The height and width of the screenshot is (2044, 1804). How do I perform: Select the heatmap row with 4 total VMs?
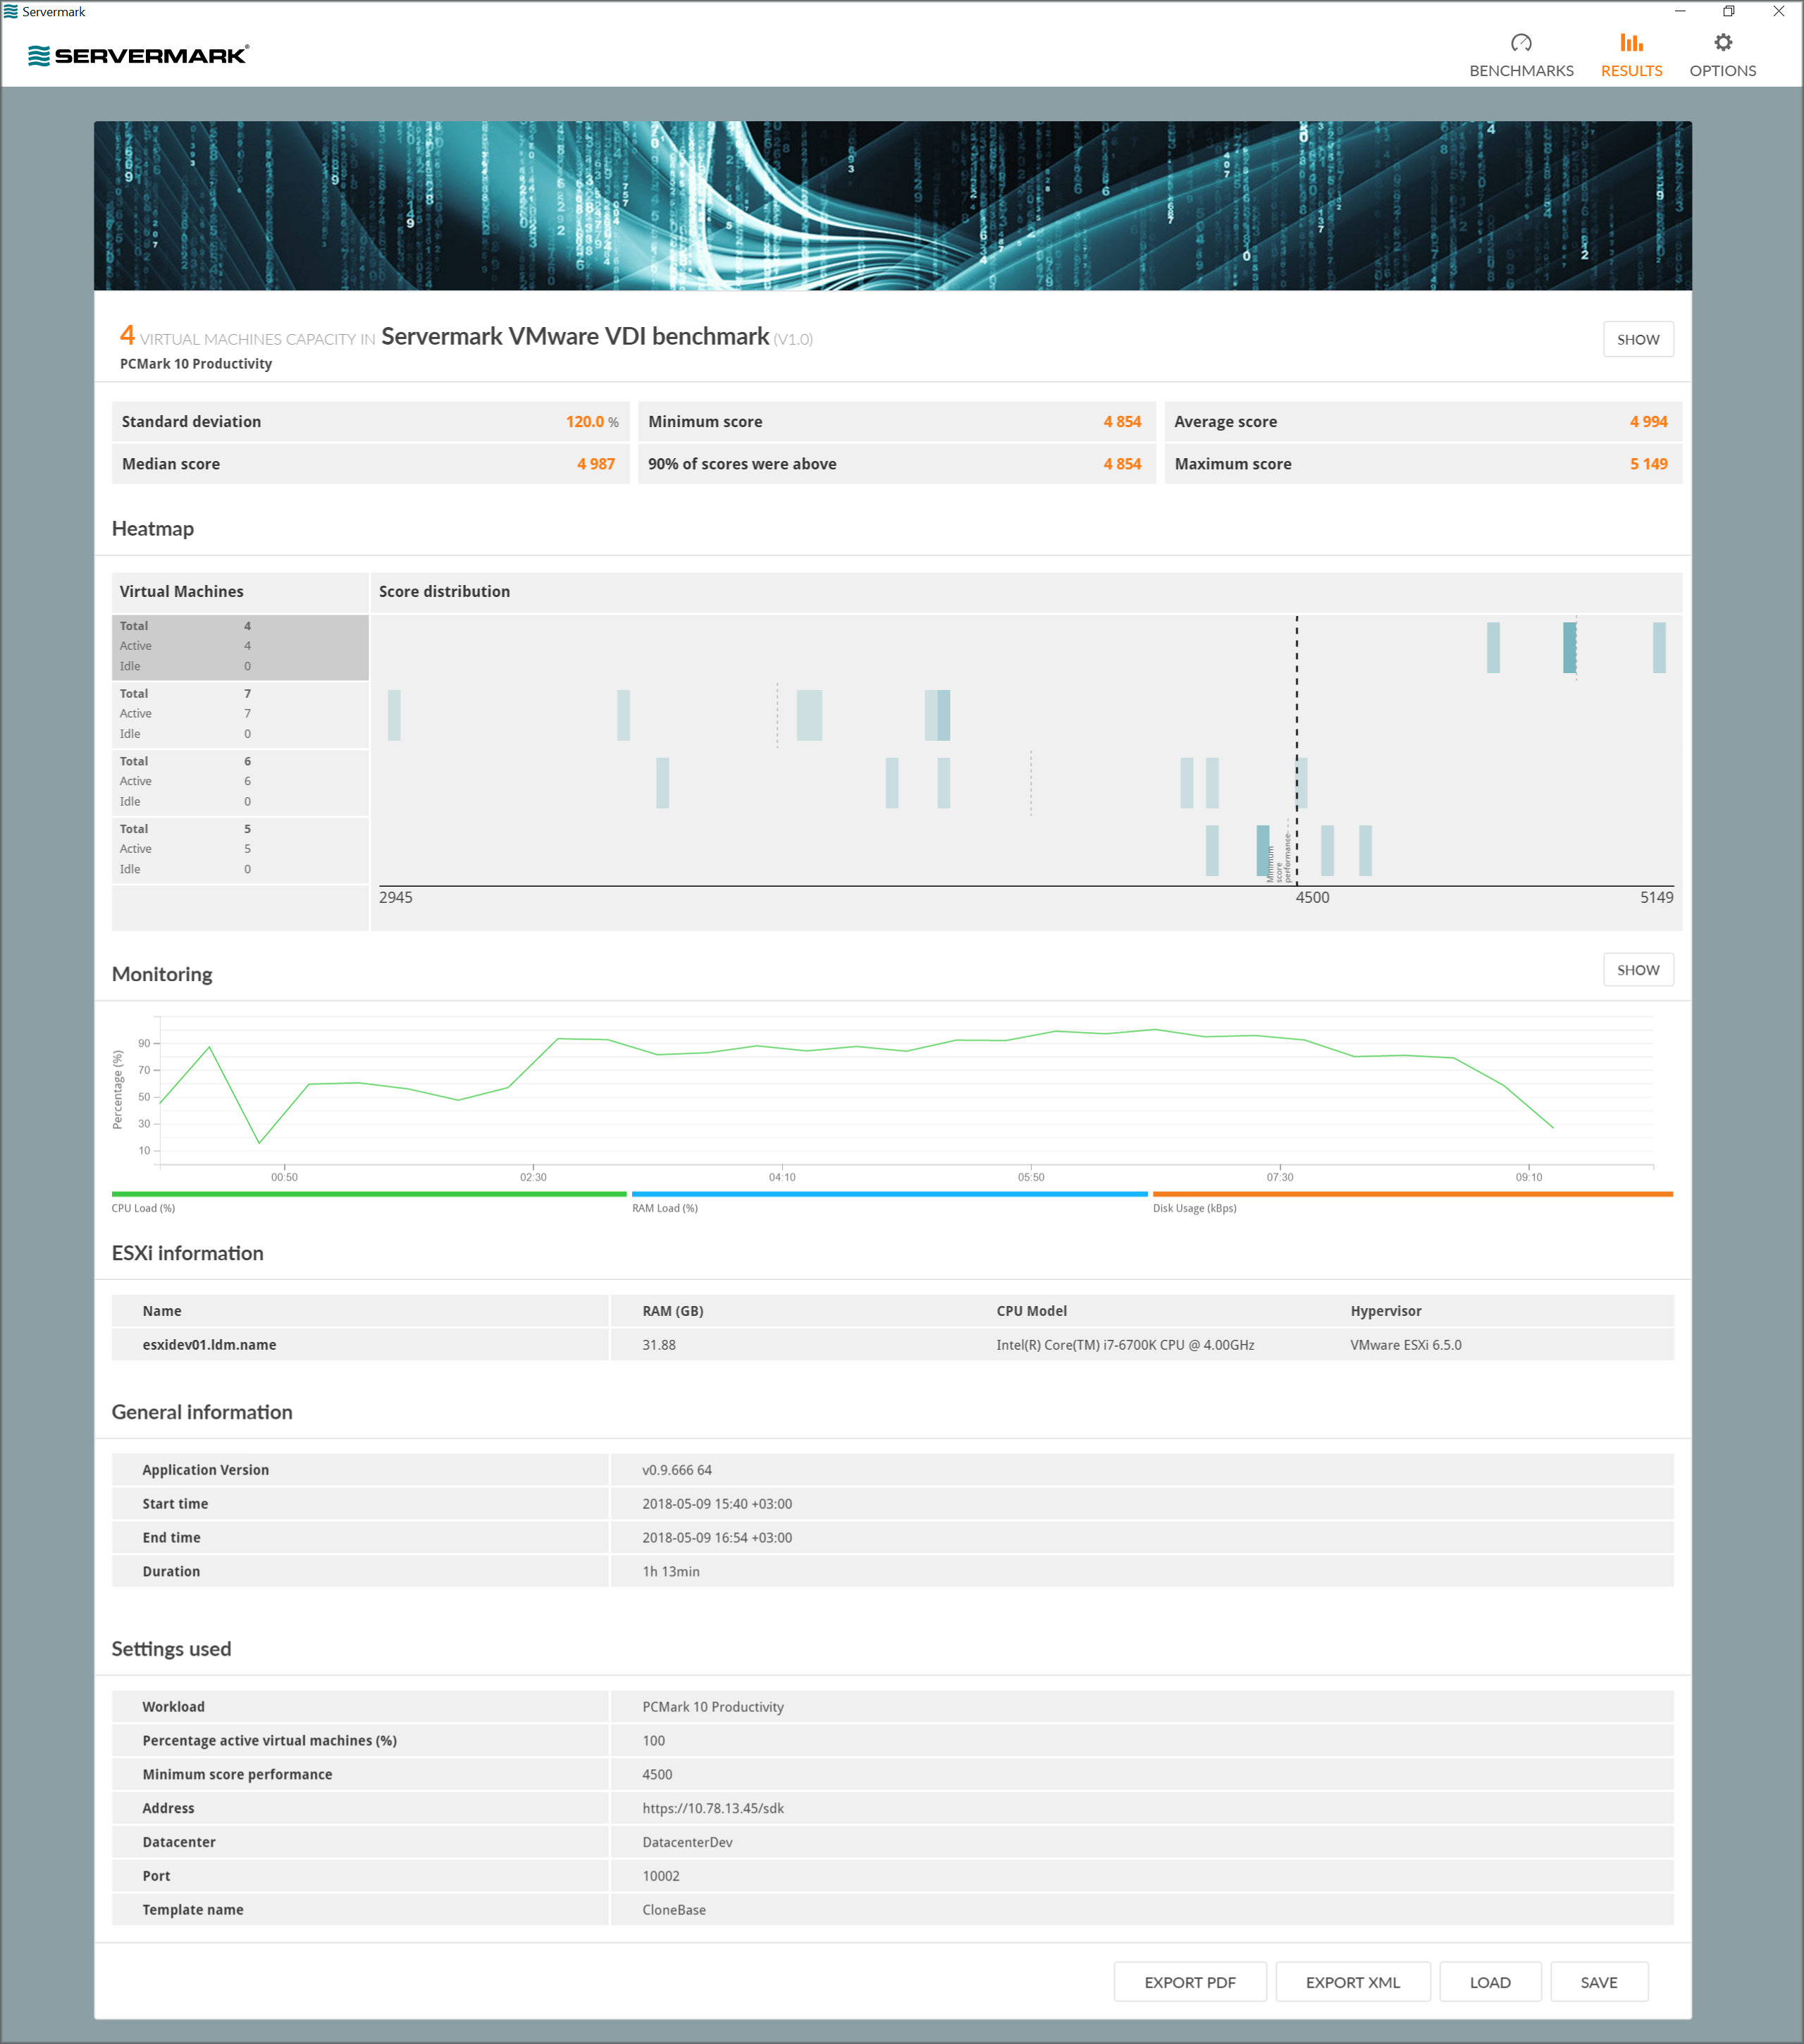[240, 646]
